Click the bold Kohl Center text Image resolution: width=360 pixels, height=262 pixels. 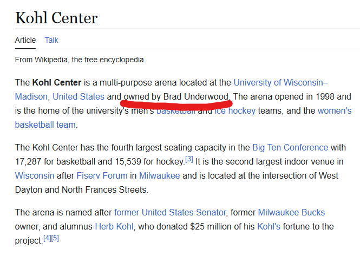pos(56,83)
